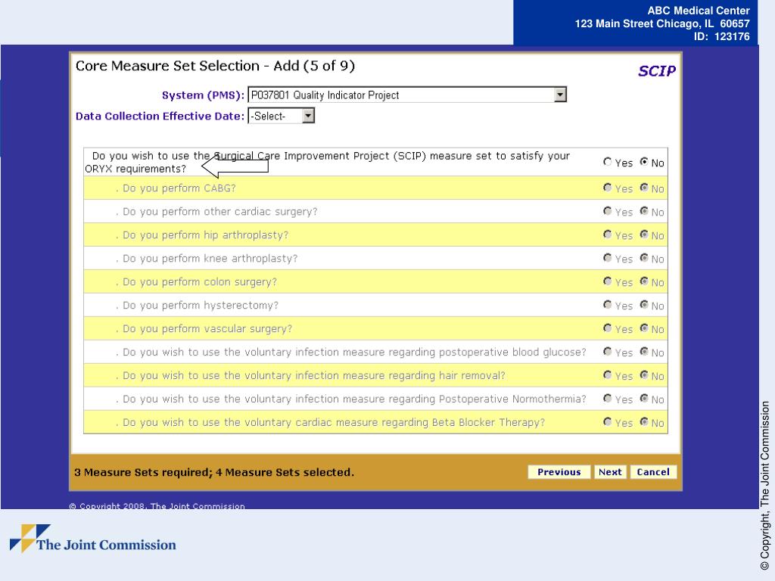This screenshot has width=775, height=581.
Task: Select Yes for the SCIP measure set question
Action: [x=608, y=162]
